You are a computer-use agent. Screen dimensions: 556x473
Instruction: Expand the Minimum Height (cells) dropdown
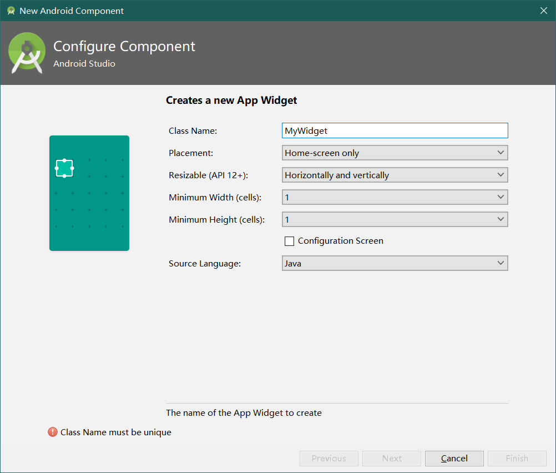[395, 219]
